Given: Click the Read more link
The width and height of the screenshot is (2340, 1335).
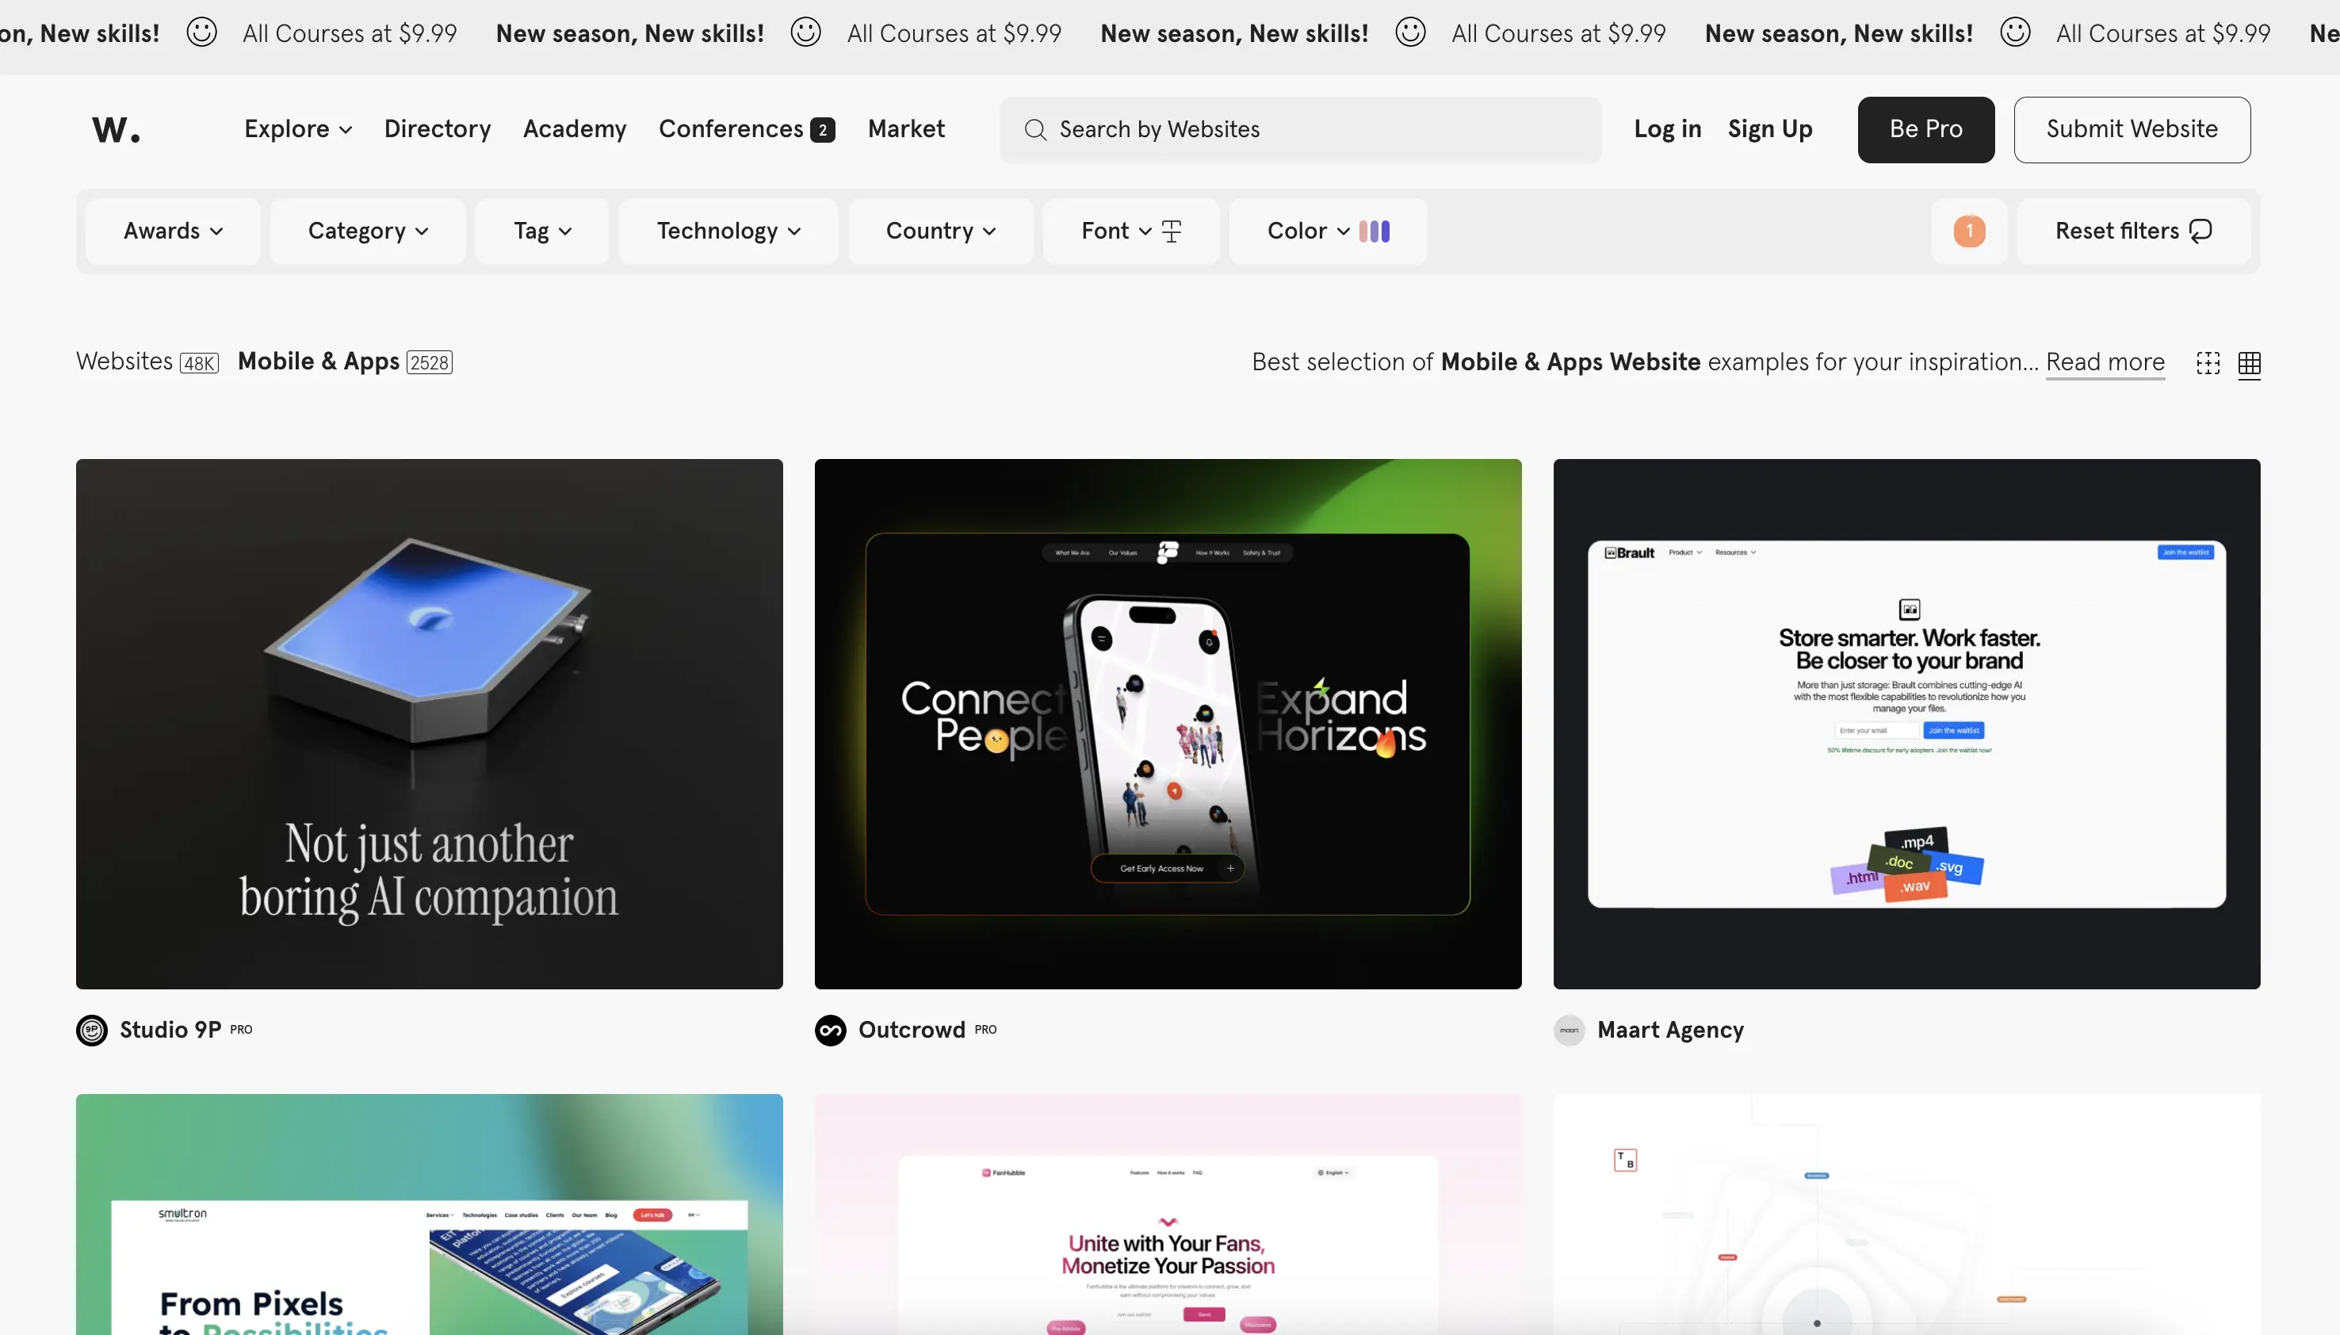Looking at the screenshot, I should coord(2105,362).
